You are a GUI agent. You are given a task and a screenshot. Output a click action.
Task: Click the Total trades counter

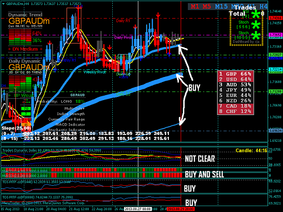(x=246, y=14)
